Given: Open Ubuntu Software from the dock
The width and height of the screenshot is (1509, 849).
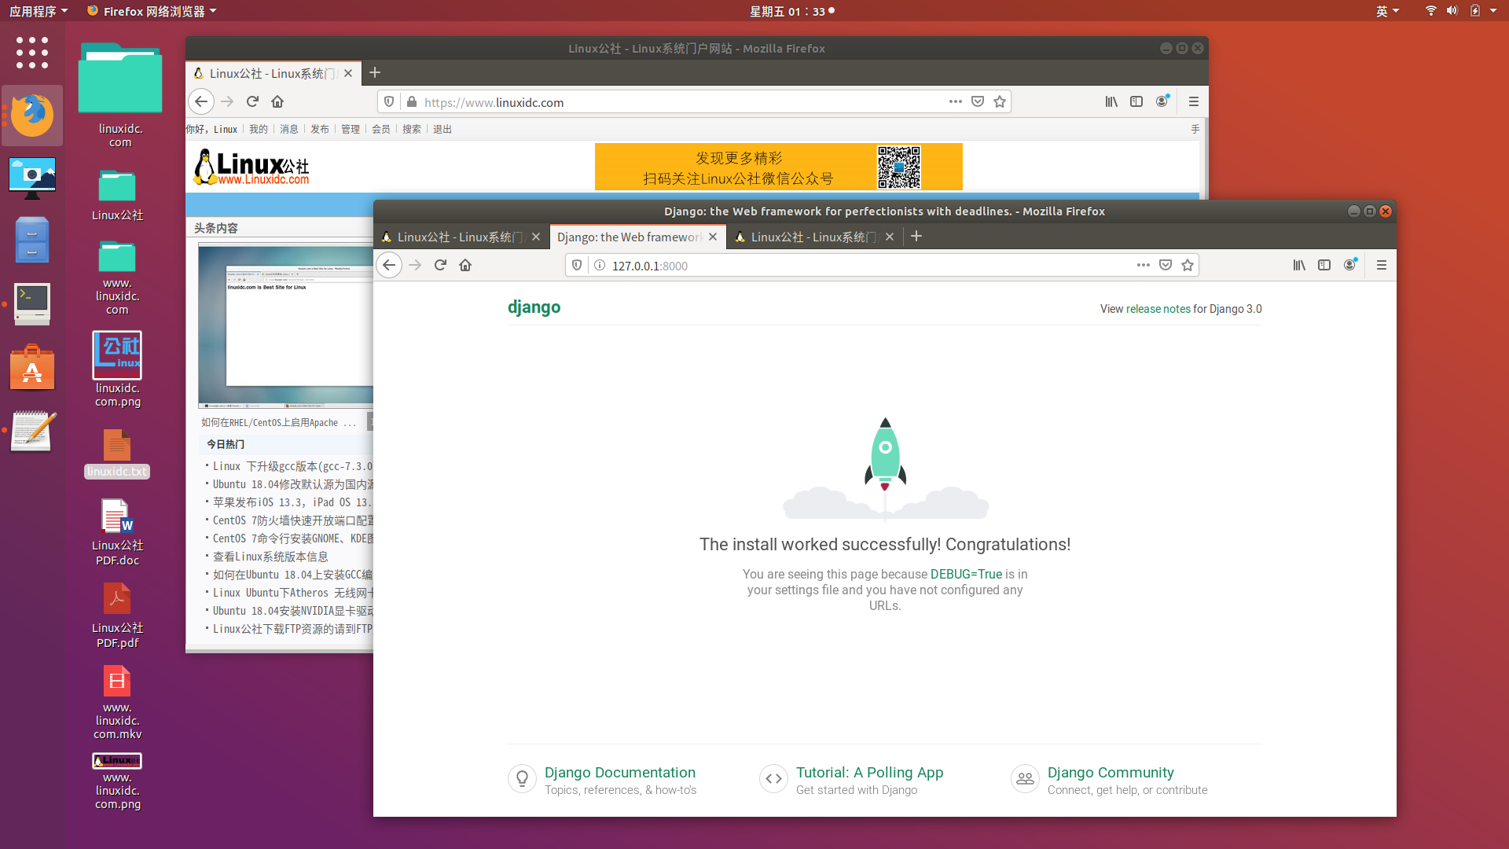Looking at the screenshot, I should [32, 367].
